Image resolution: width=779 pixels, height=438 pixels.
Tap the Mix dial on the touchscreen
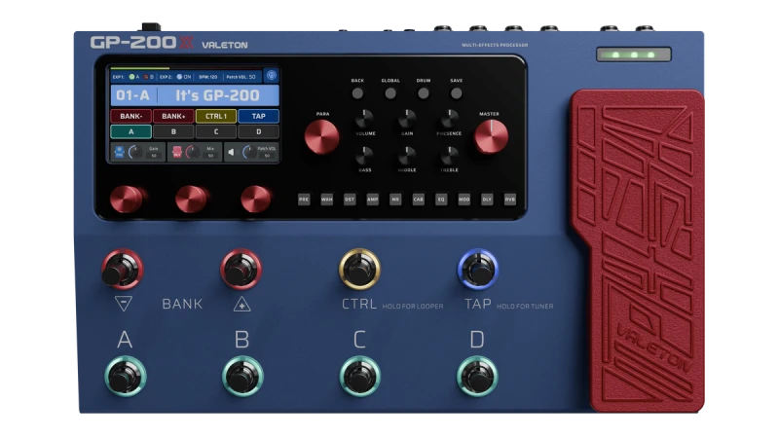tap(193, 152)
